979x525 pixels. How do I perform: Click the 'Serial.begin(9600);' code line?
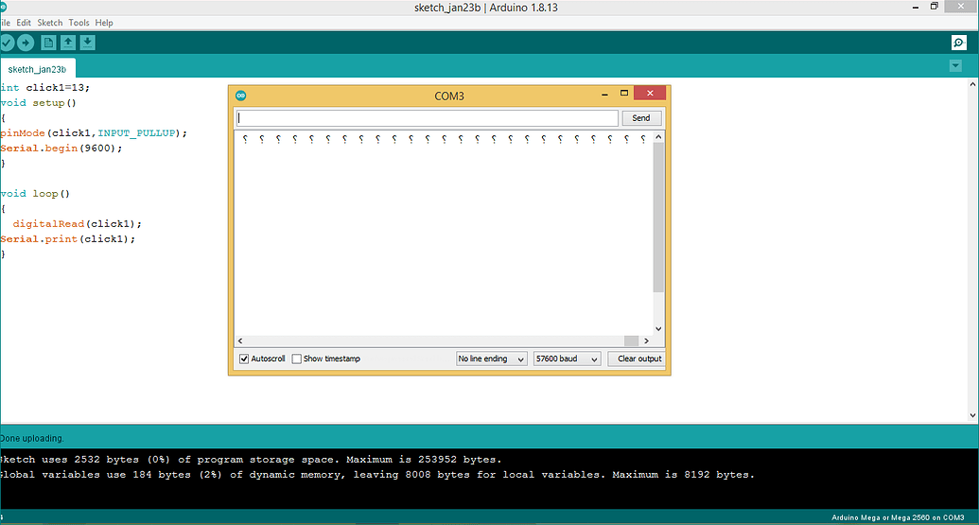tap(61, 148)
